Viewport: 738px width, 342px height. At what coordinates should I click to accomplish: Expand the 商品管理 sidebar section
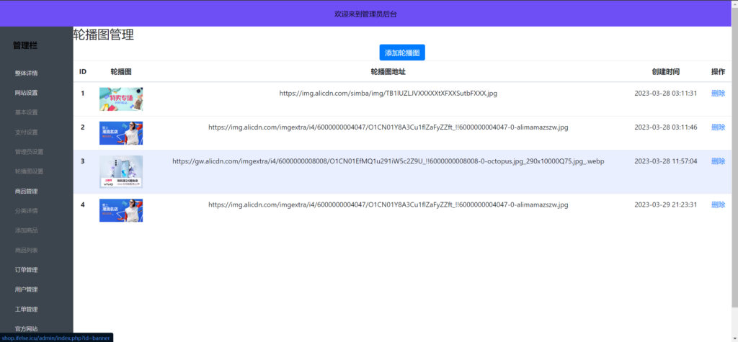[x=27, y=192]
